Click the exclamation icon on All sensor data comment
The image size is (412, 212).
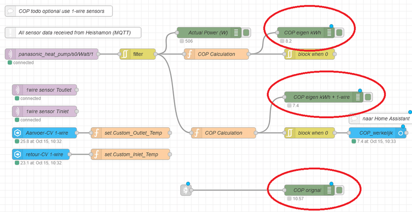(10, 32)
